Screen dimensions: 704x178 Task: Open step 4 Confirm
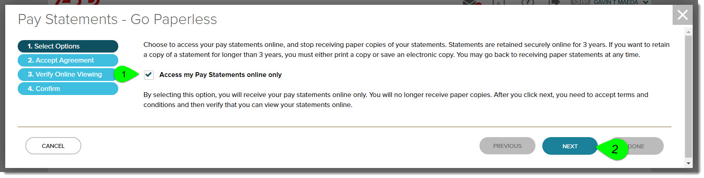pos(68,89)
